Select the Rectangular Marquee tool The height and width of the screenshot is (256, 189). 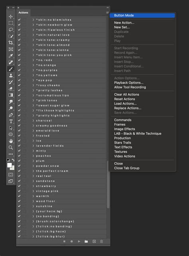point(11,23)
